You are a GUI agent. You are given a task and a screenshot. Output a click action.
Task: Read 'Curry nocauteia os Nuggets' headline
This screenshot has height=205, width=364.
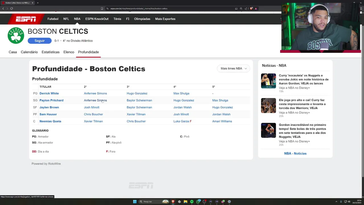click(304, 79)
